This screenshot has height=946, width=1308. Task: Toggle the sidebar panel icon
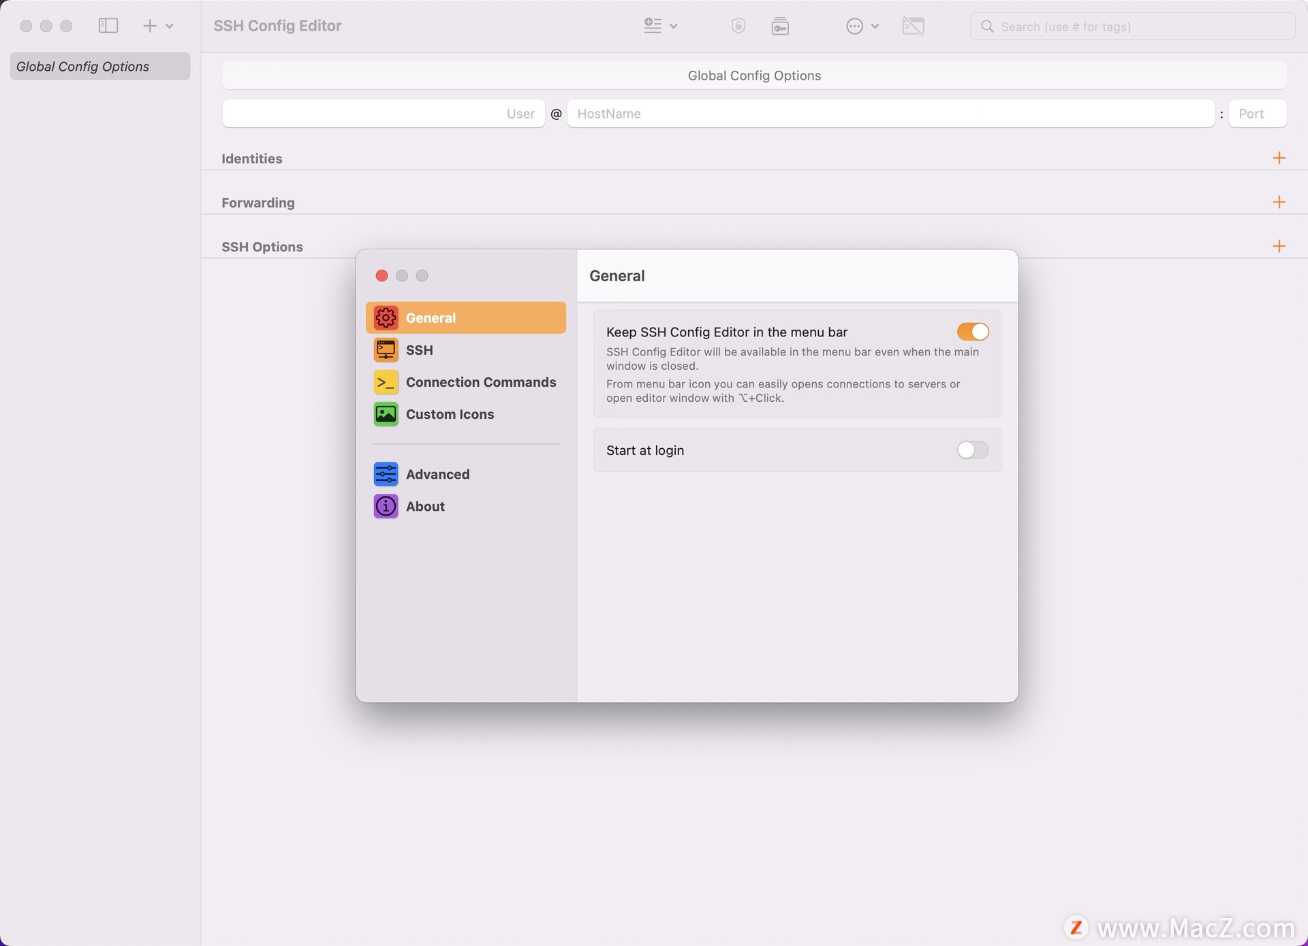108,26
